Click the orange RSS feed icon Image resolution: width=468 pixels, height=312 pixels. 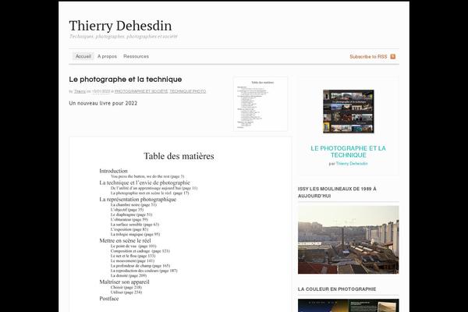[x=393, y=56]
